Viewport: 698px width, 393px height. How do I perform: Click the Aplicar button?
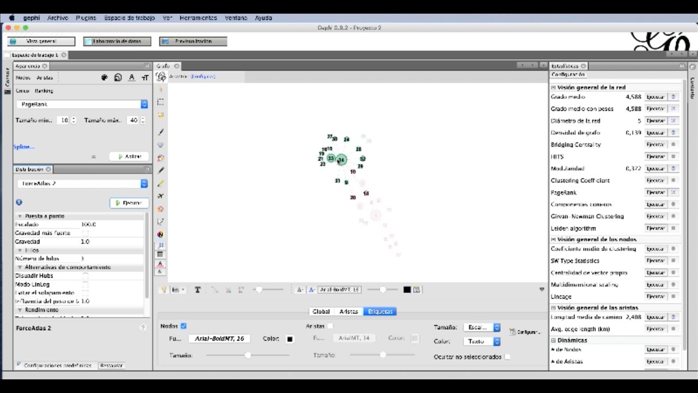[x=129, y=157]
